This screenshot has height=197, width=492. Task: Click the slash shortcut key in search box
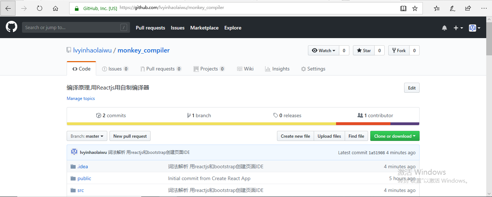[124, 27]
